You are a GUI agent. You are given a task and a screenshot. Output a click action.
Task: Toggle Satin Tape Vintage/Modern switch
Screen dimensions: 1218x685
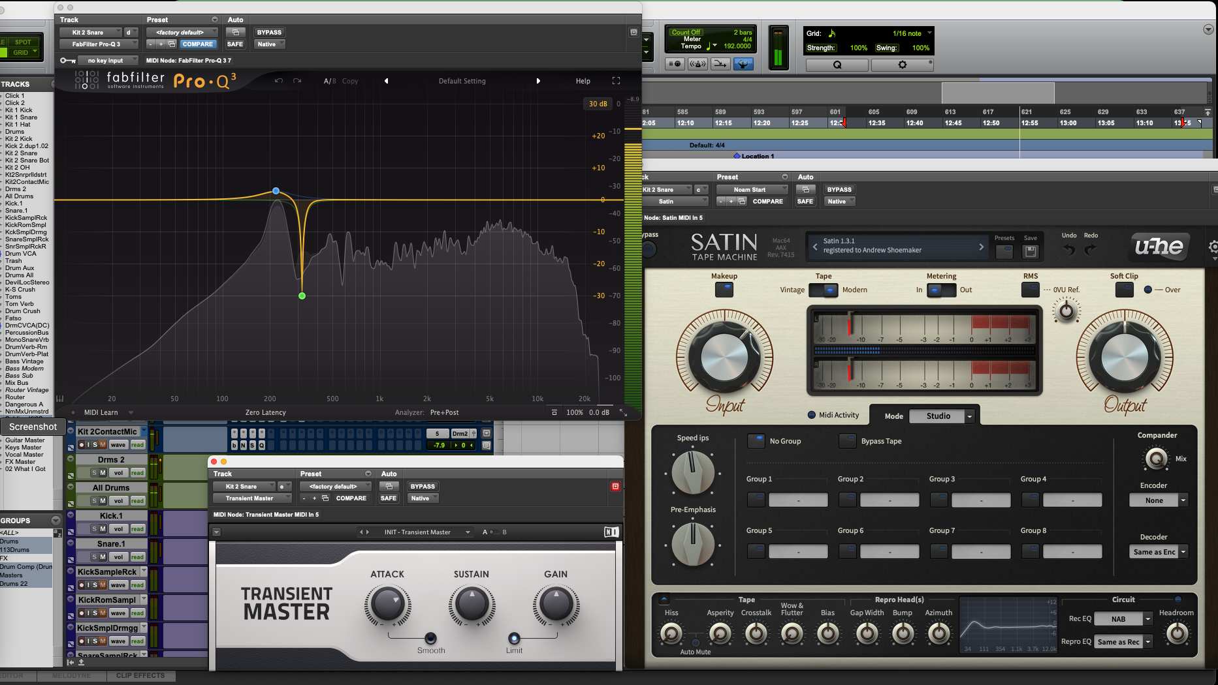pos(824,290)
